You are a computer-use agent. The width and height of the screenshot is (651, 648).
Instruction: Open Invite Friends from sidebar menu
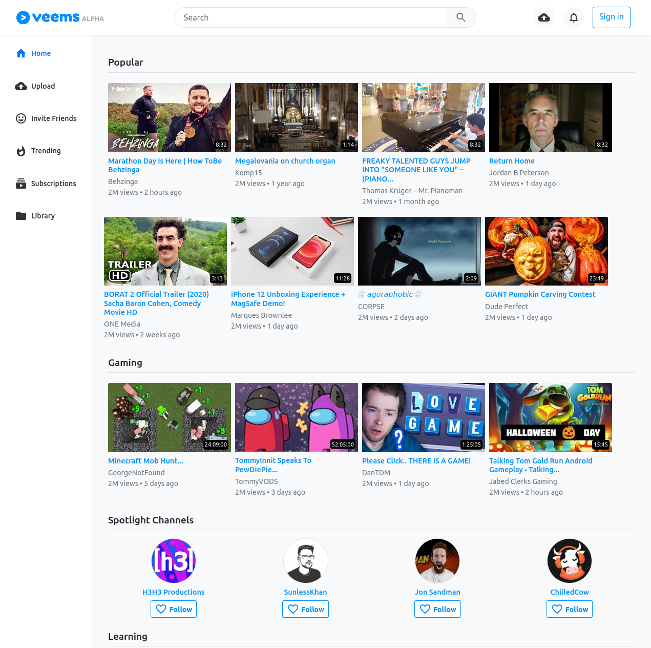46,118
